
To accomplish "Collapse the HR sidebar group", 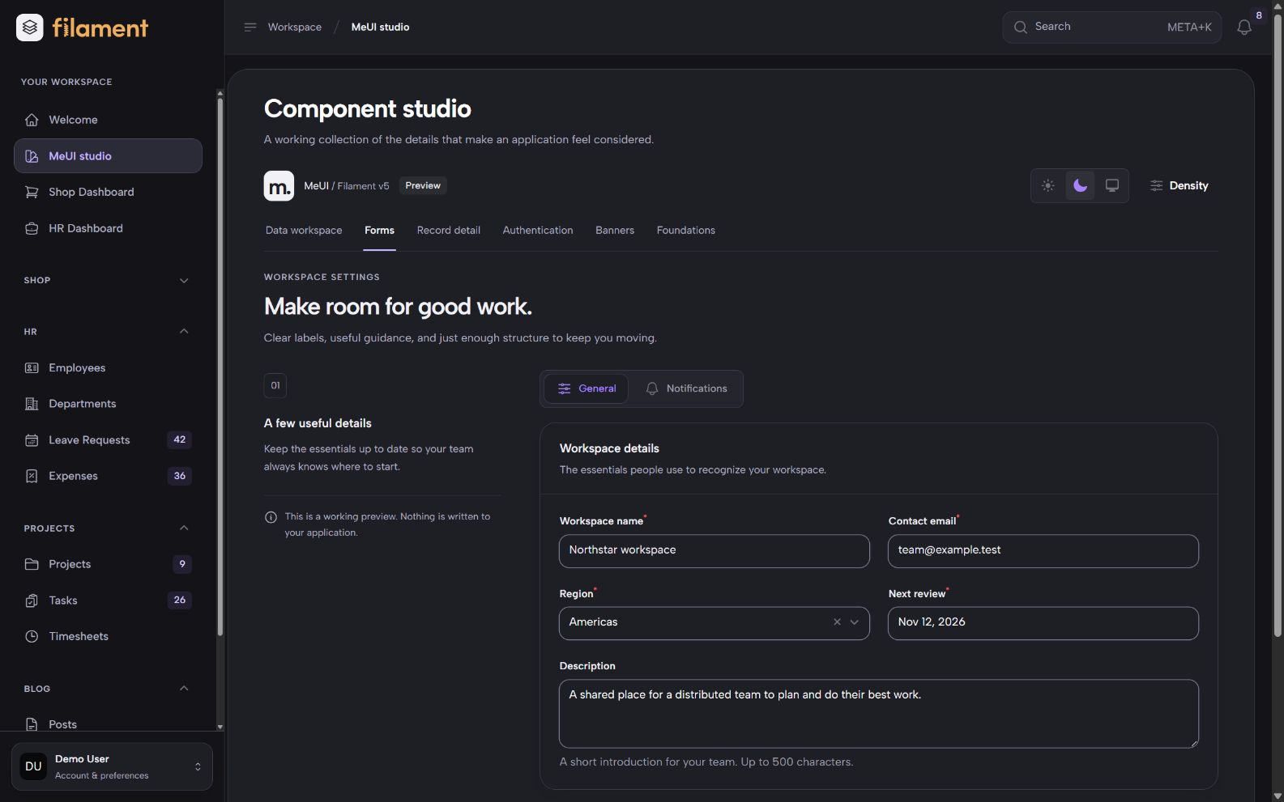I will pos(184,331).
